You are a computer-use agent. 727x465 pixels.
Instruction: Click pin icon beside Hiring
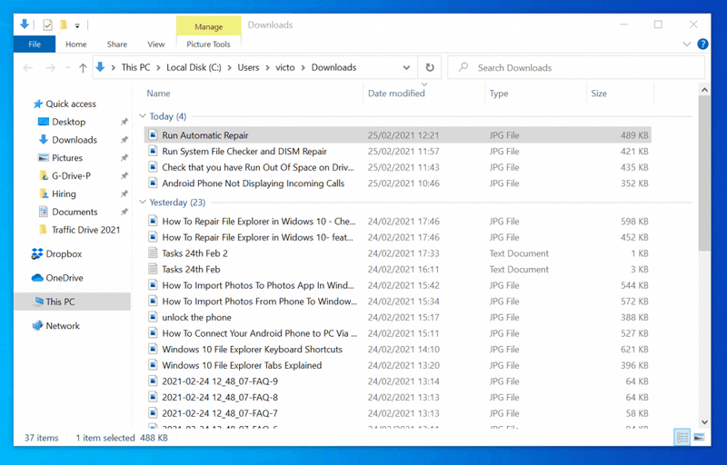coord(124,194)
